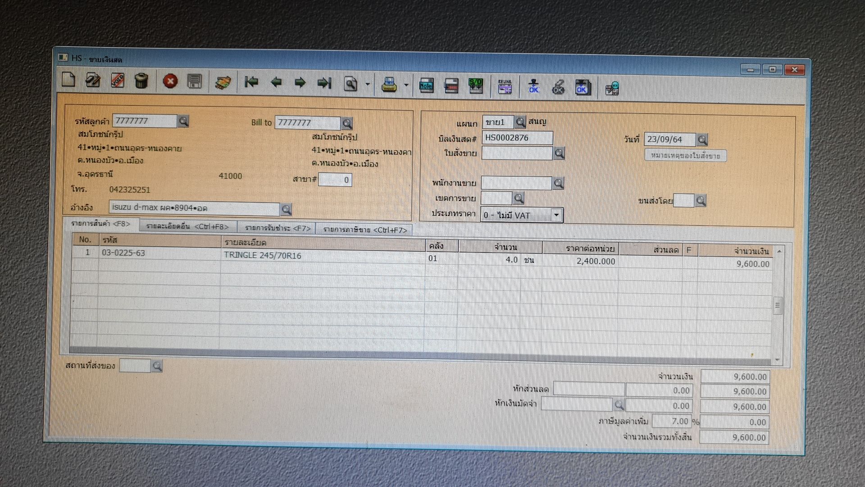Viewport: 865px width, 487px height.
Task: Click the Bill to field 7777777
Action: (x=308, y=123)
